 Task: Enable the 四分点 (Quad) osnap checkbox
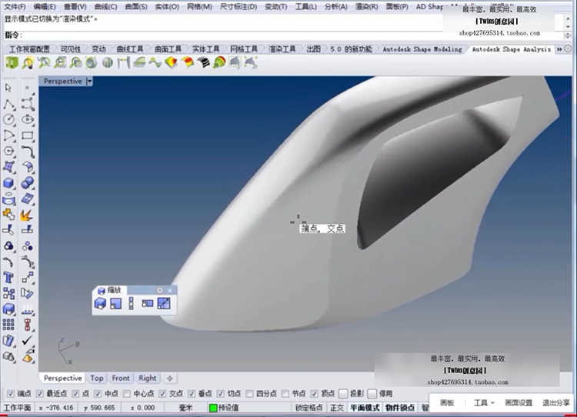tap(249, 393)
